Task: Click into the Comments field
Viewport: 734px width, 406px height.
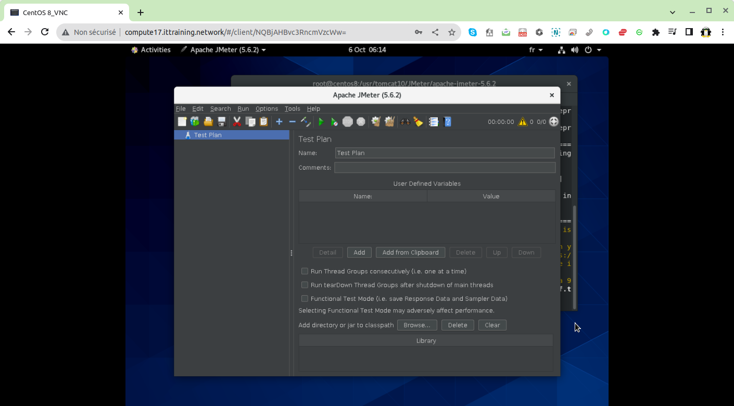Action: coord(445,168)
